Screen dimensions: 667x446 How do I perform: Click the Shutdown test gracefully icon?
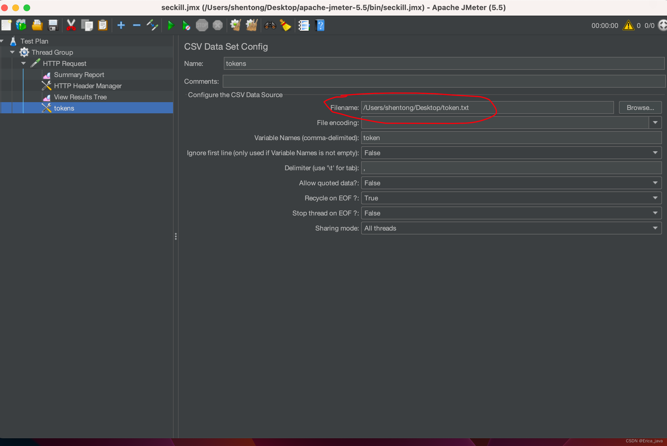click(x=217, y=26)
